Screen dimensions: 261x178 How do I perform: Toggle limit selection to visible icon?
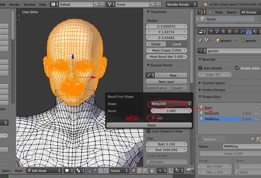tap(152, 171)
